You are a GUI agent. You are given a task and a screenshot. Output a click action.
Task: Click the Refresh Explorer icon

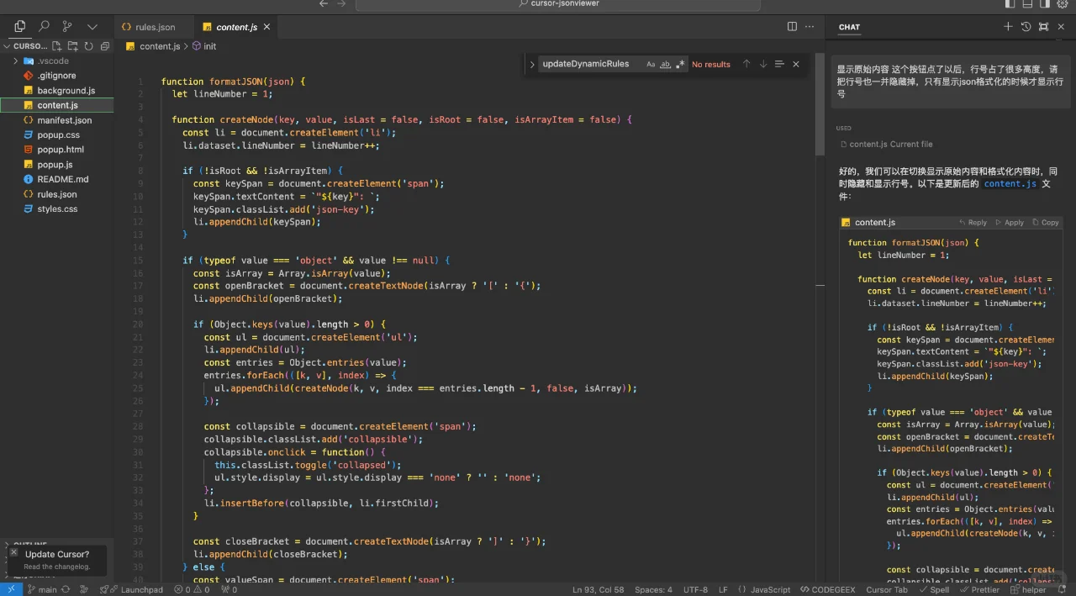[88, 46]
